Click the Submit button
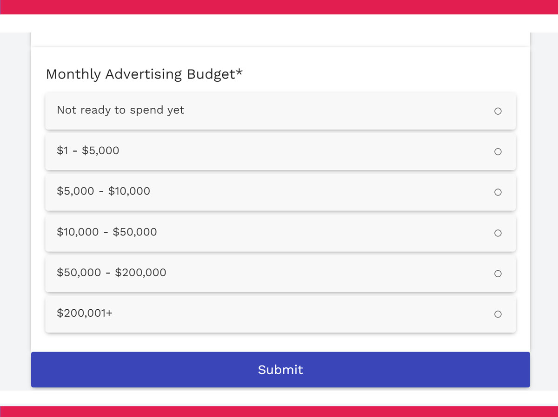The width and height of the screenshot is (558, 417). tap(280, 370)
